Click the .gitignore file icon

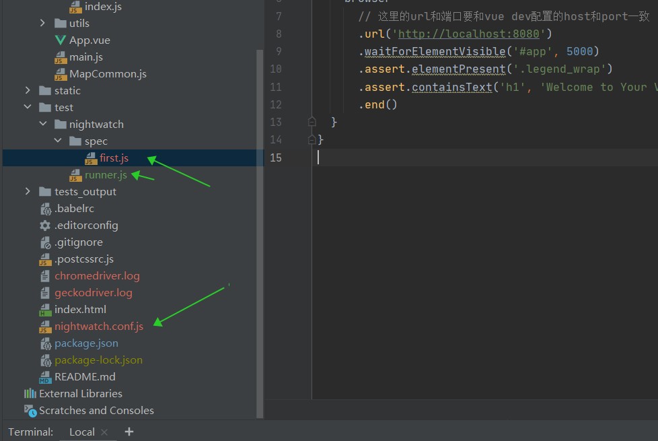point(45,242)
